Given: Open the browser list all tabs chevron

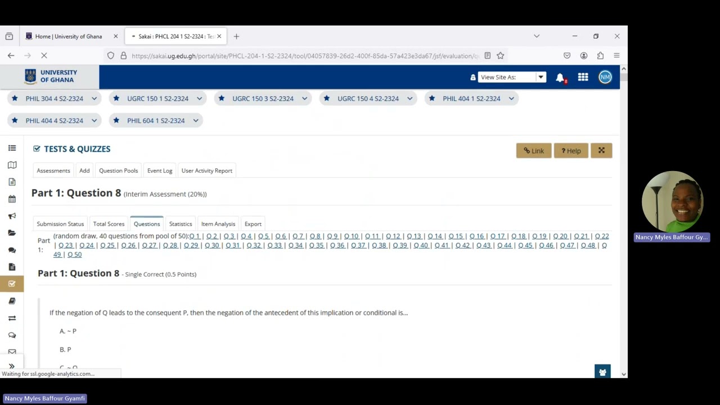Looking at the screenshot, I should tap(537, 36).
